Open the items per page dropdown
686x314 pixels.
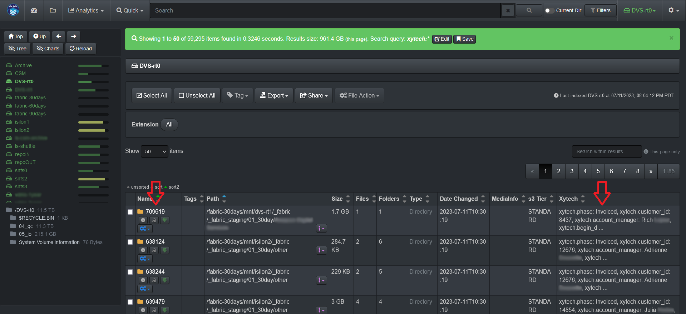coord(154,151)
